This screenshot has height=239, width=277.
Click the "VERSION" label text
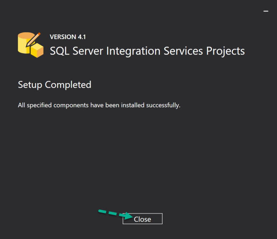point(62,37)
